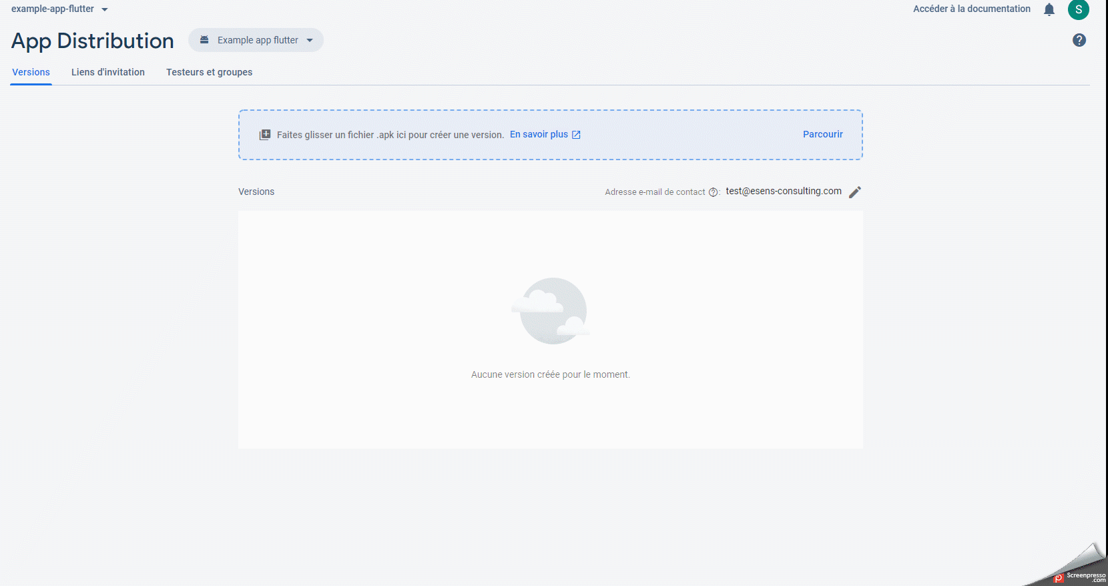Open the notifications bell icon
Viewport: 1108px width, 586px height.
[1049, 9]
